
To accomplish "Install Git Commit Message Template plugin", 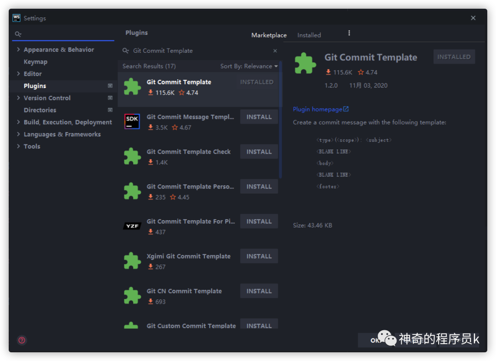I will pyautogui.click(x=259, y=117).
